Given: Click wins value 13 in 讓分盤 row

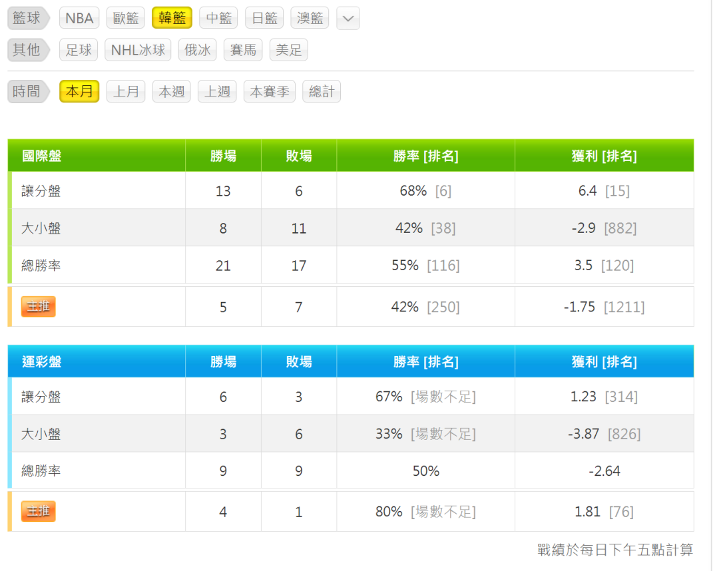Looking at the screenshot, I should pyautogui.click(x=223, y=191).
